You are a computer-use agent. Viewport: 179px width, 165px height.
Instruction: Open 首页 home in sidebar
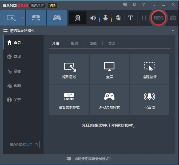[23, 42]
